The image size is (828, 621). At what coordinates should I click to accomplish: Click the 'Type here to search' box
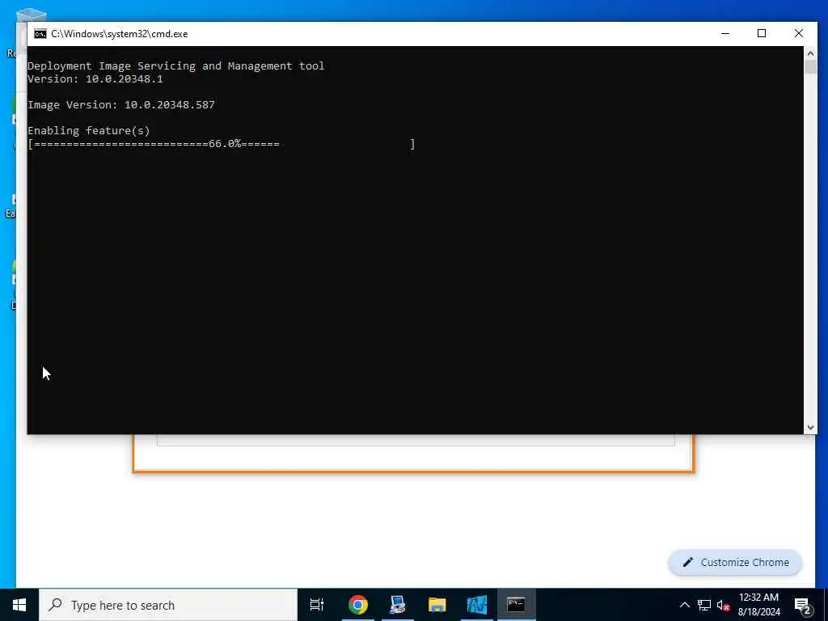[168, 605]
